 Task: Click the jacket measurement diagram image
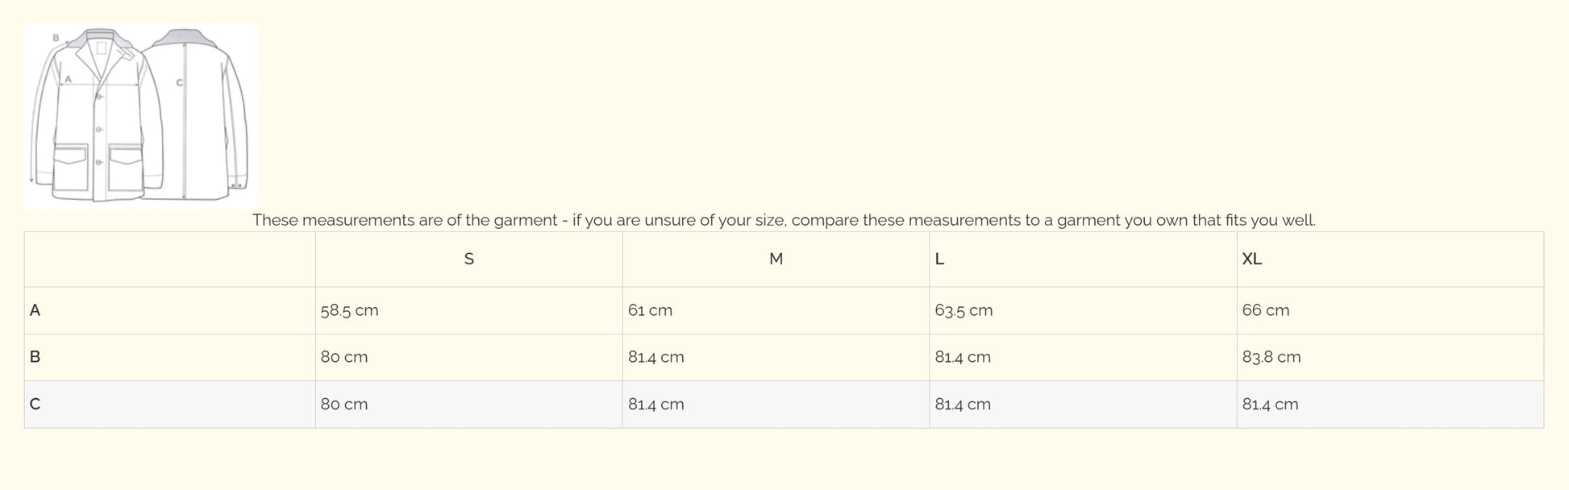140,115
